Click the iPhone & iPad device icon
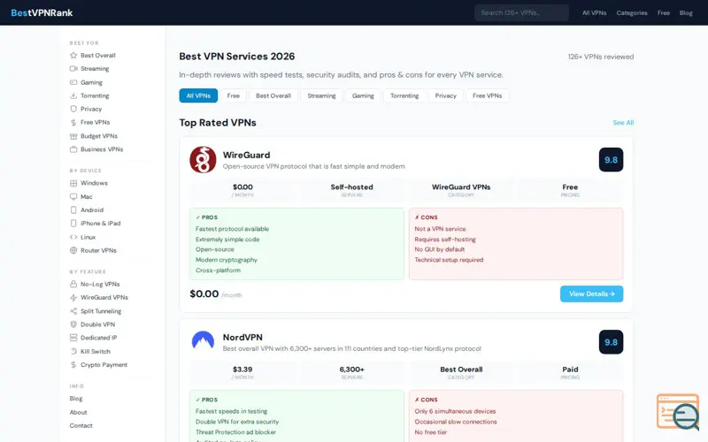Viewport: 708px width, 442px height. 73,224
